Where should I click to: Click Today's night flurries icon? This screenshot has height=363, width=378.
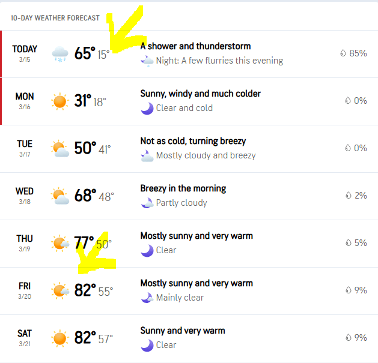click(147, 61)
